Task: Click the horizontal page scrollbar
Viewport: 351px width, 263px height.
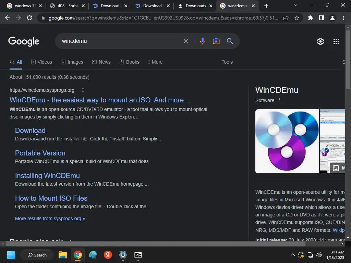Action: click(156, 244)
